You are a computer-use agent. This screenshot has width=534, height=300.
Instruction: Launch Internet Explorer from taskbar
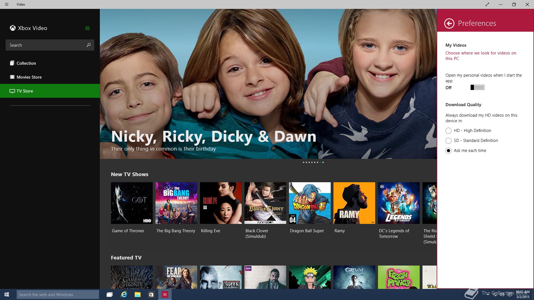[x=124, y=294]
